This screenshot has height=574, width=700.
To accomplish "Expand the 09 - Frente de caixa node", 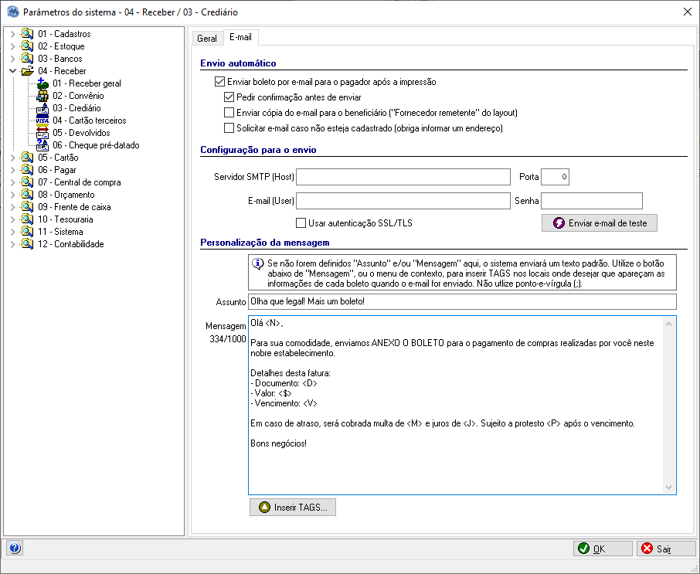I will (x=12, y=207).
